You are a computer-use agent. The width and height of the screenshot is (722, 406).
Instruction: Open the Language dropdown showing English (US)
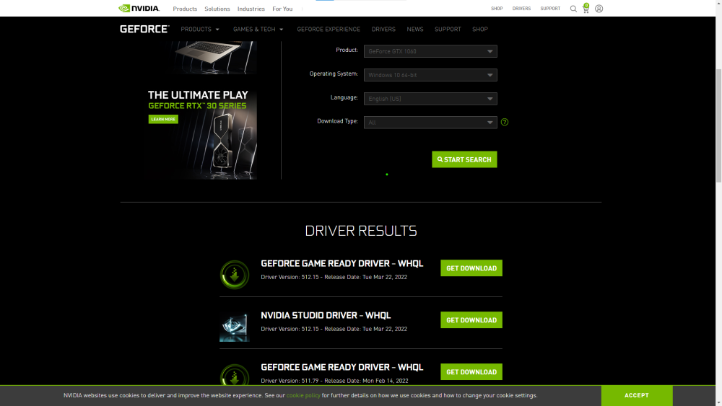(430, 99)
